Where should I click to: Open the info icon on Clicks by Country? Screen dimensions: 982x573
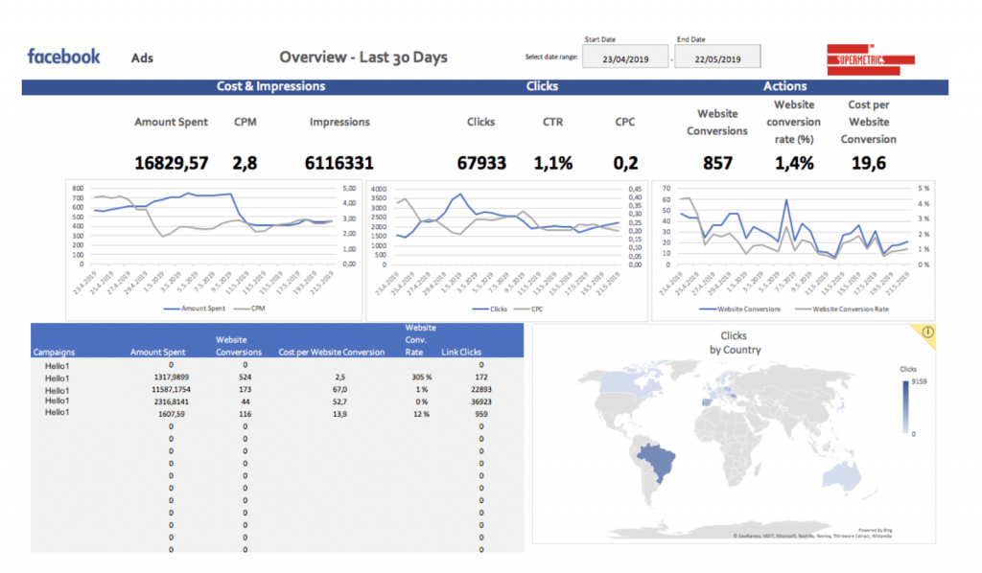tap(927, 332)
